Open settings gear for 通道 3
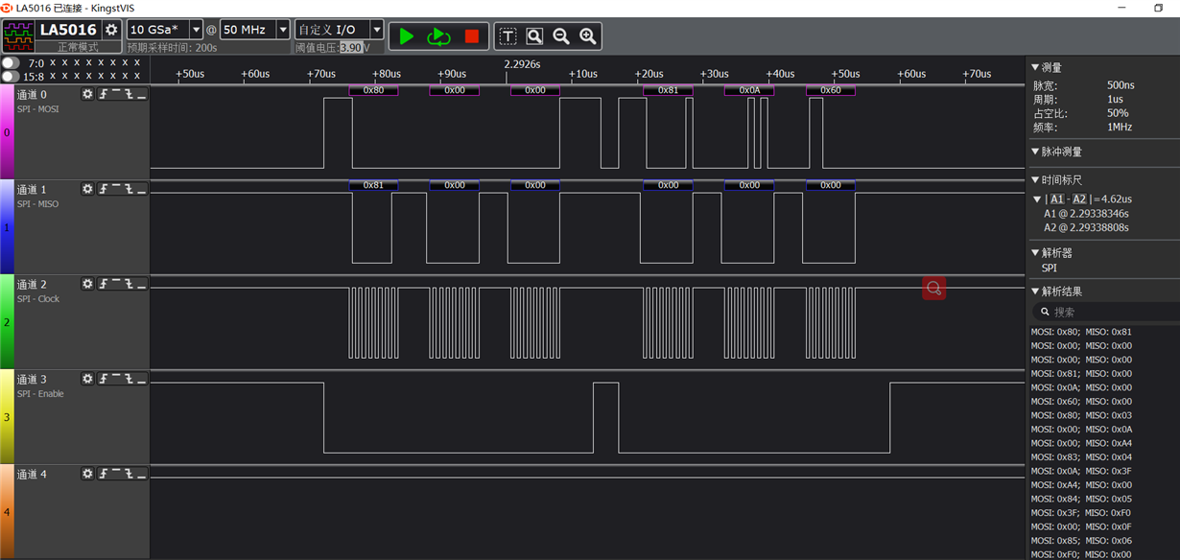The width and height of the screenshot is (1180, 560). click(88, 379)
